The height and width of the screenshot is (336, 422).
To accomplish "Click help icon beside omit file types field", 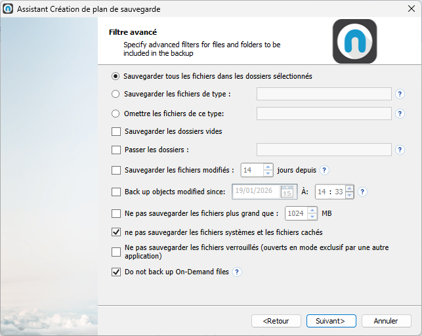I will tap(400, 114).
